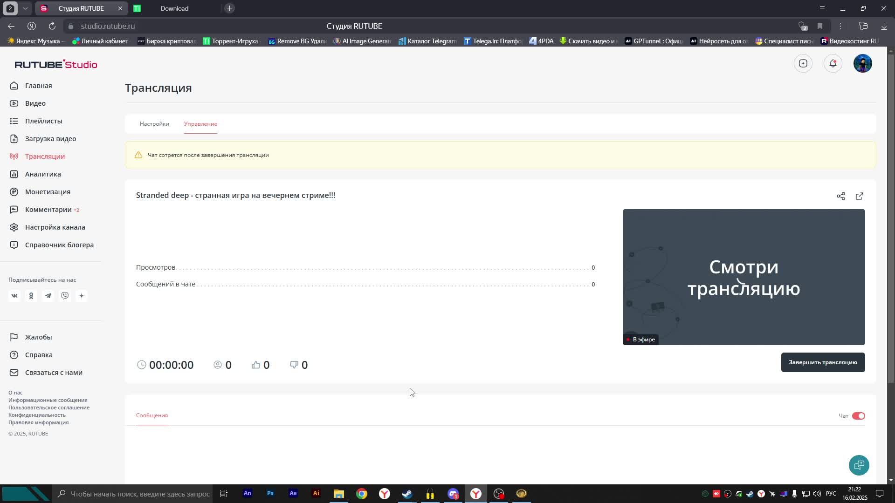Viewport: 895px width, 503px height.
Task: Open the browser three-dot menu
Action: click(840, 26)
